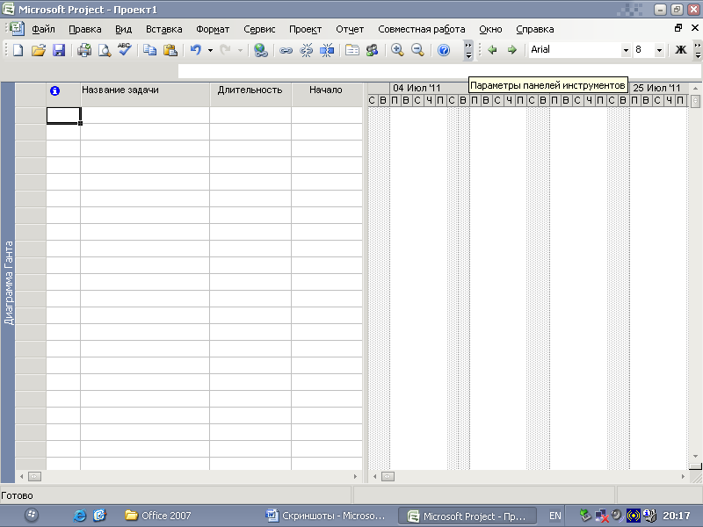The width and height of the screenshot is (703, 527).
Task: Open the Сервис menu
Action: pyautogui.click(x=259, y=29)
